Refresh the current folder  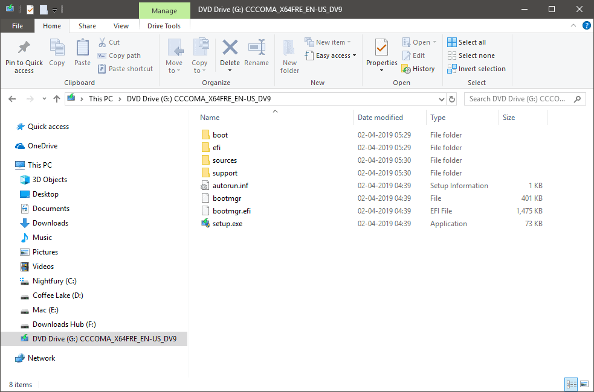[451, 99]
